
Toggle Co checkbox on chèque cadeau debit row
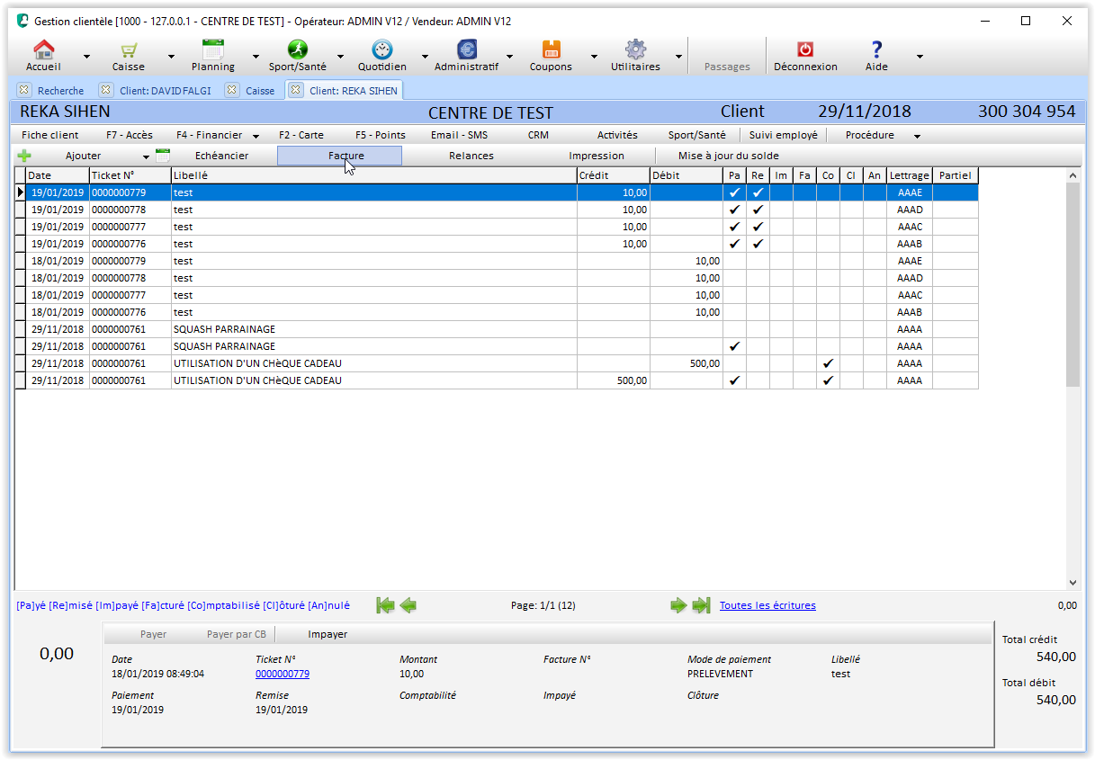828,363
